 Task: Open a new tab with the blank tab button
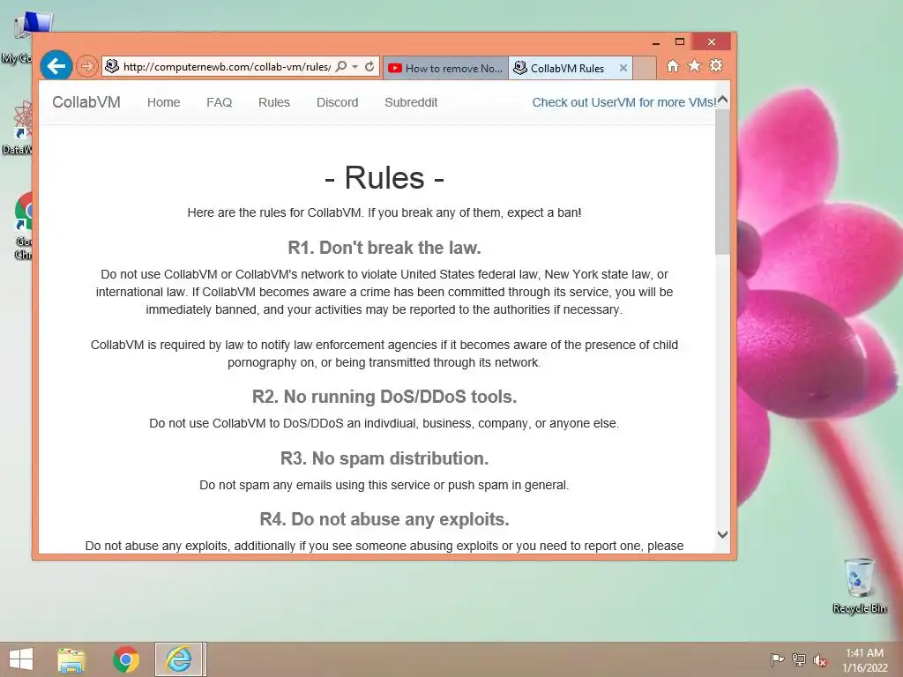pos(645,68)
